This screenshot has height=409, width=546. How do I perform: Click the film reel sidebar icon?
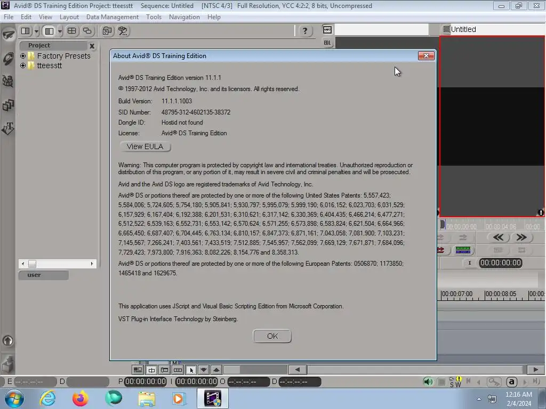point(8,81)
